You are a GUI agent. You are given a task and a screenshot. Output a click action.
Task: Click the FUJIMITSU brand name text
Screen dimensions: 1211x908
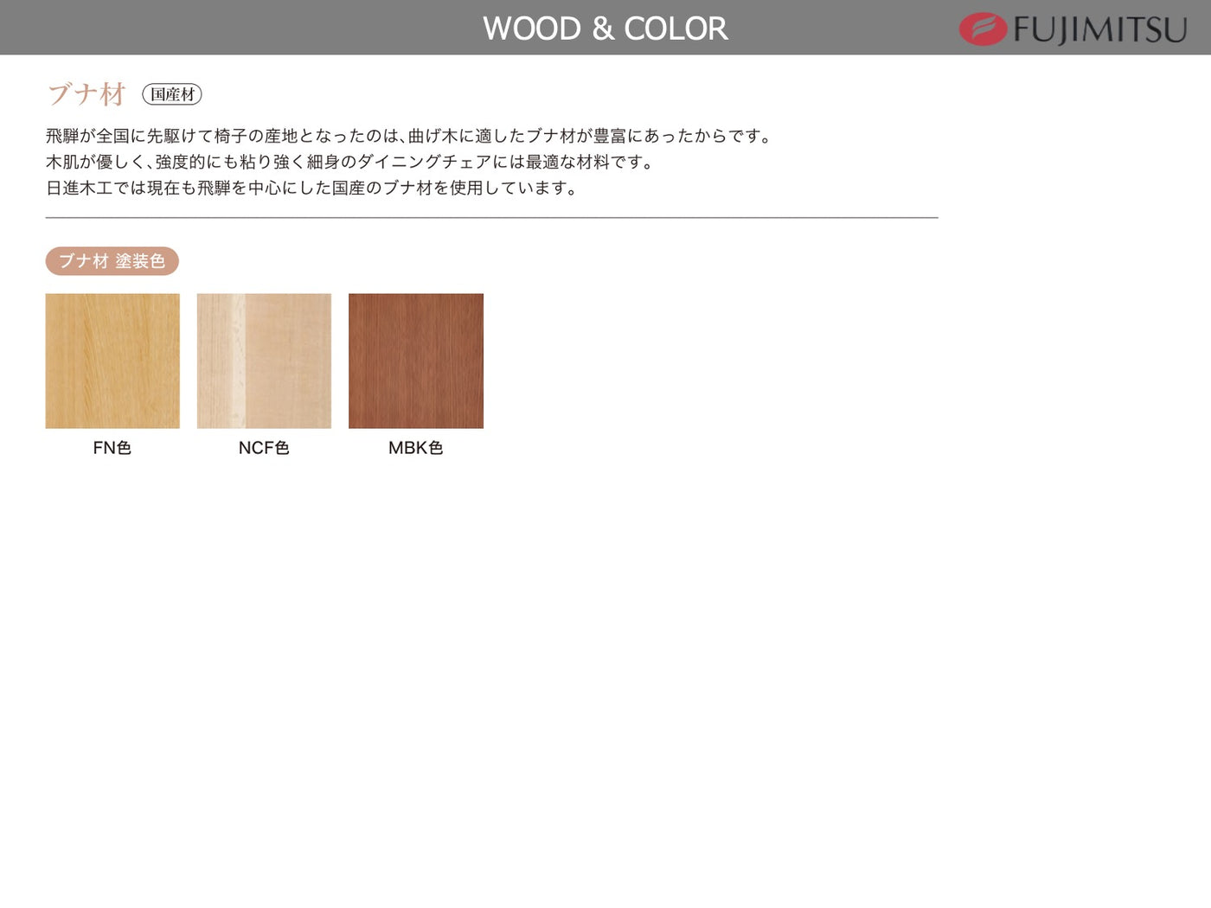(x=1100, y=30)
